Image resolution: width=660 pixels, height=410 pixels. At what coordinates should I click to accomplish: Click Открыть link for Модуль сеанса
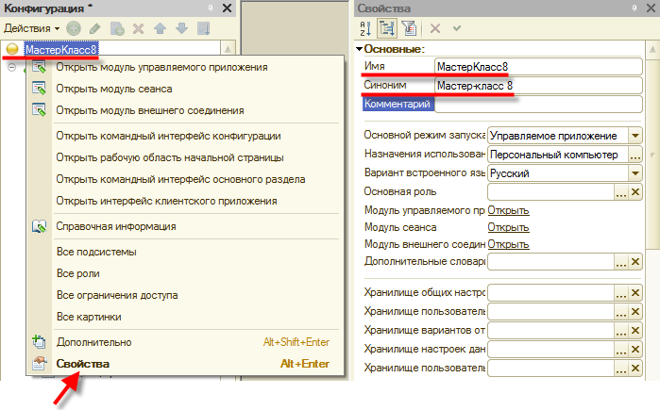(x=508, y=227)
